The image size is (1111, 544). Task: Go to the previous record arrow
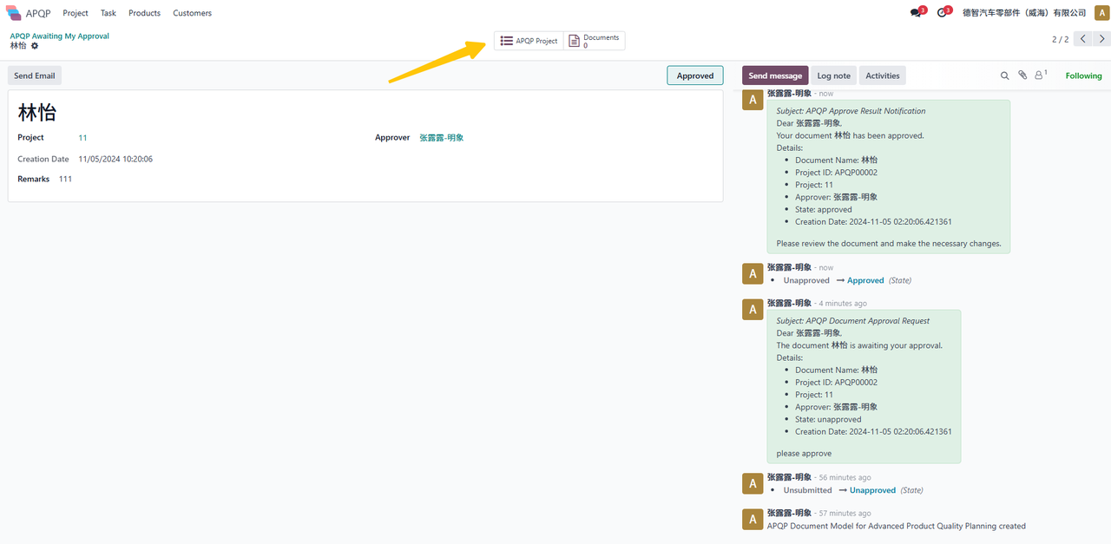(x=1083, y=39)
